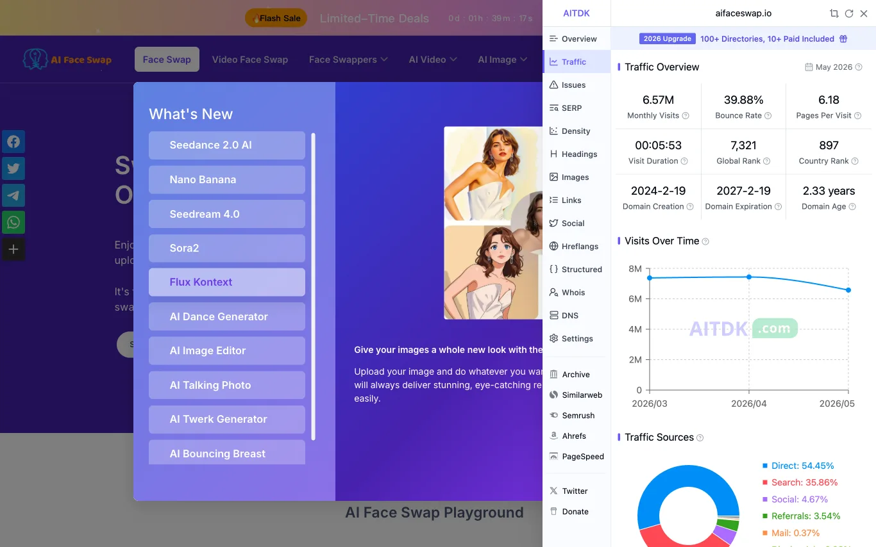This screenshot has height=547, width=876.
Task: Click the Structured braces icon
Action: (554, 270)
